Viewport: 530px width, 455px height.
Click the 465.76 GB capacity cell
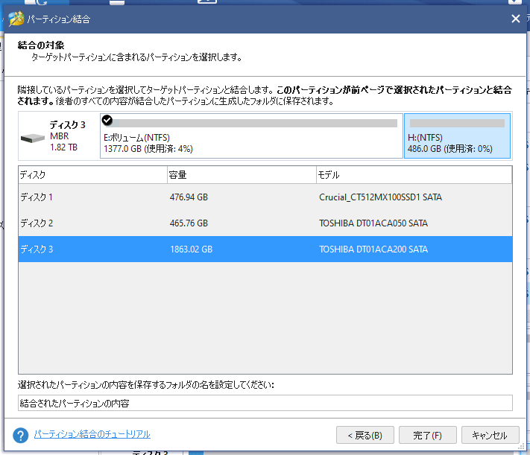tap(189, 223)
